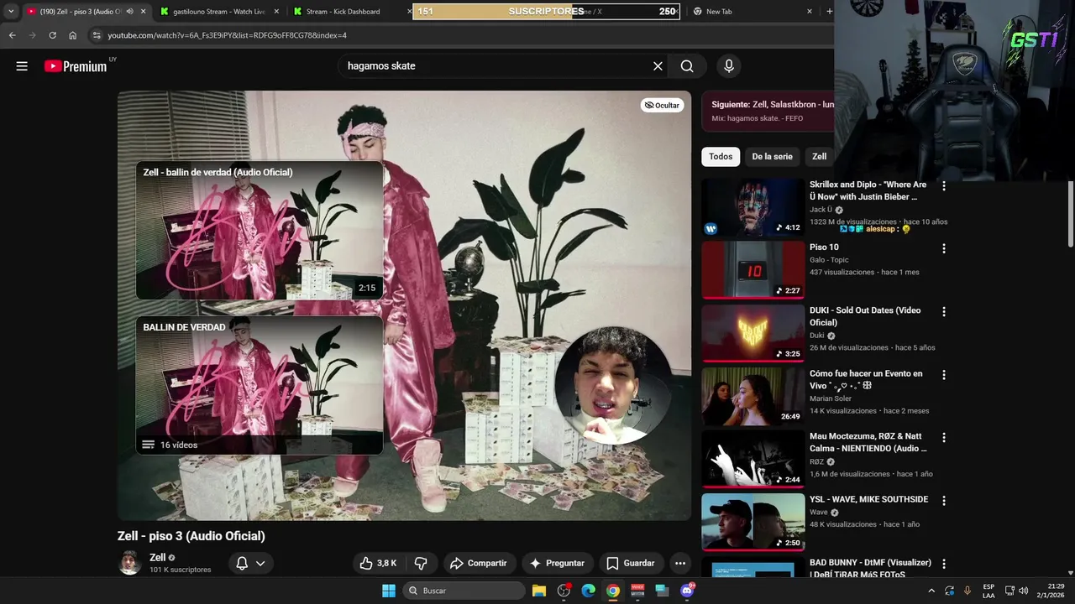The width and height of the screenshot is (1075, 604).
Task: Open Chrome tab search dropdown arrow
Action: (11, 12)
